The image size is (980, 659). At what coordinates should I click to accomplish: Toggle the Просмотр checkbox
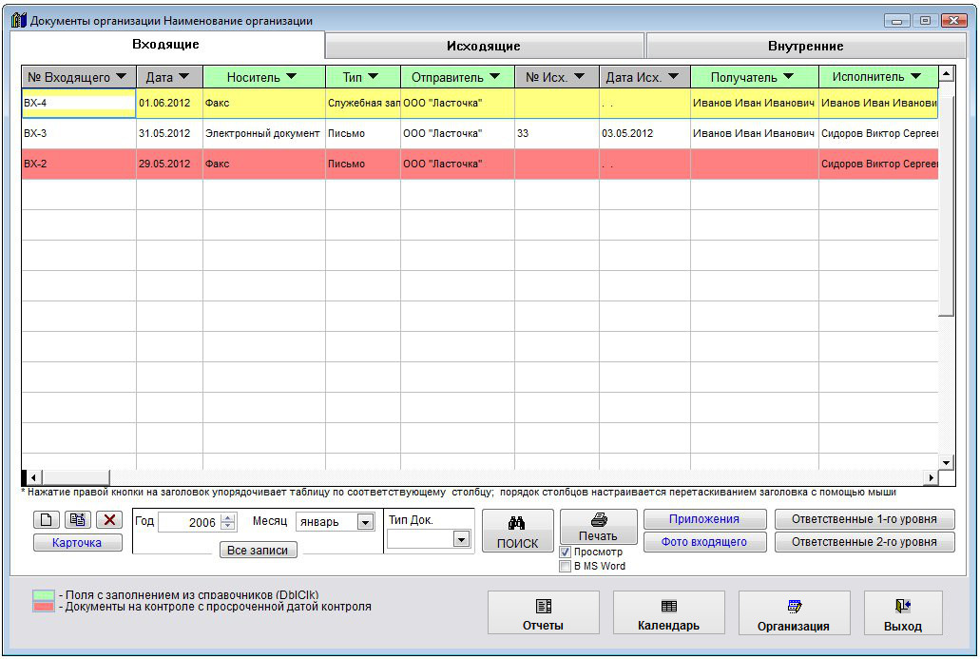coord(566,552)
